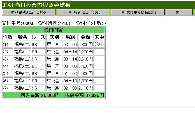Click the 馬組 column header
195x113 pixels.
point(70,37)
